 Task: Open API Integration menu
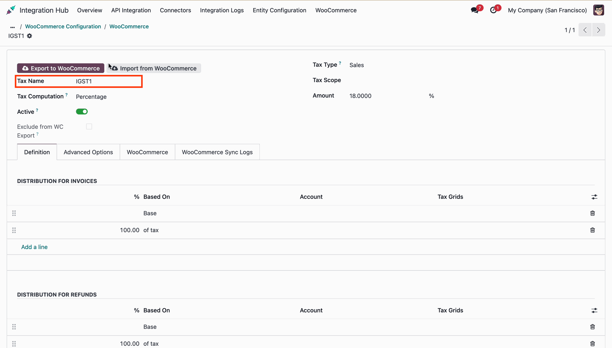tap(131, 10)
